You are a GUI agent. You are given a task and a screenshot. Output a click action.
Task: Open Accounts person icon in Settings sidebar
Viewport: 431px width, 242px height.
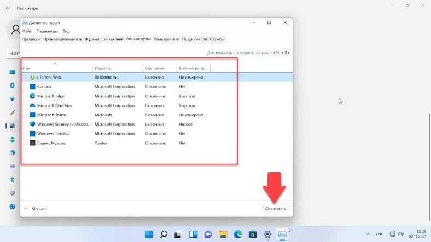12,139
